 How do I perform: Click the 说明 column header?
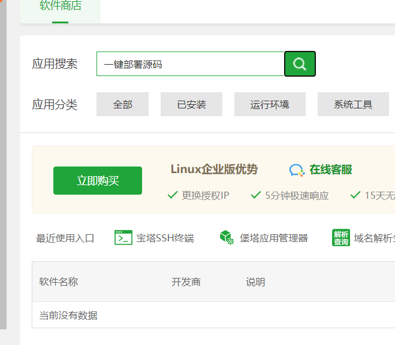tap(255, 282)
